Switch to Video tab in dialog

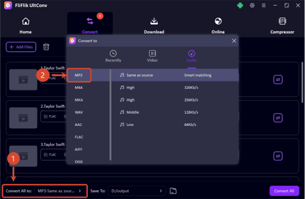pyautogui.click(x=152, y=56)
